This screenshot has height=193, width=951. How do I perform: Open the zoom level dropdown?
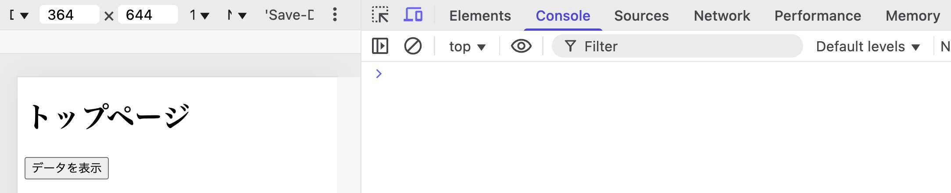(x=199, y=15)
